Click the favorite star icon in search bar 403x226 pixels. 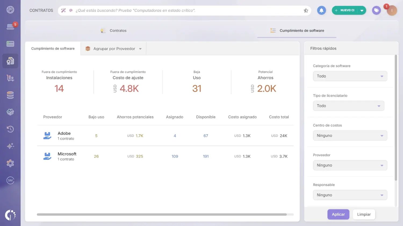(x=306, y=10)
